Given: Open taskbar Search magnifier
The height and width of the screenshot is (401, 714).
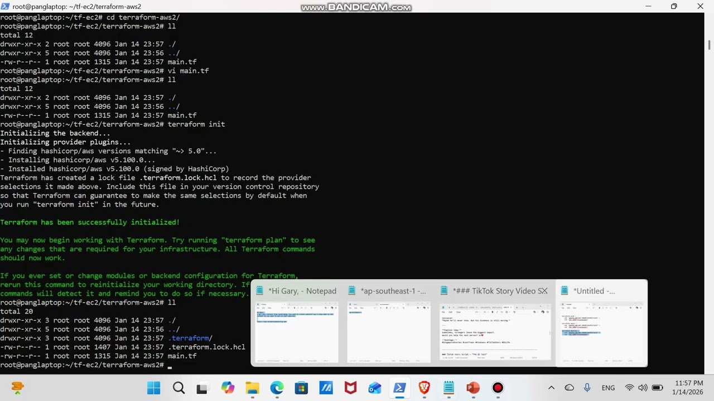Looking at the screenshot, I should point(178,388).
